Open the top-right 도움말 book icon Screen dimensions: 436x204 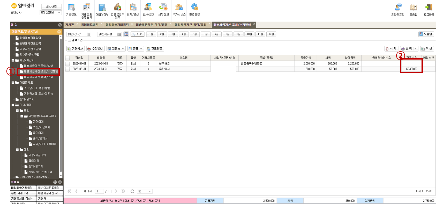click(414, 10)
